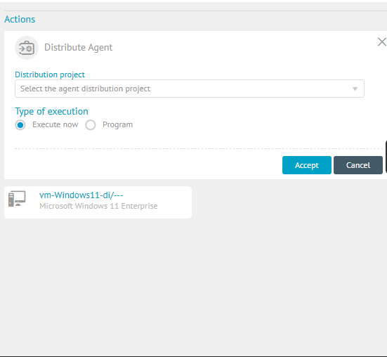
Task: Click the Distribute Agent briefcase icon
Action: tap(27, 48)
